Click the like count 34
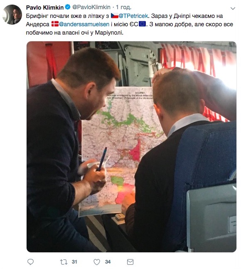Image resolution: width=241 pixels, height=269 pixels. click(108, 262)
